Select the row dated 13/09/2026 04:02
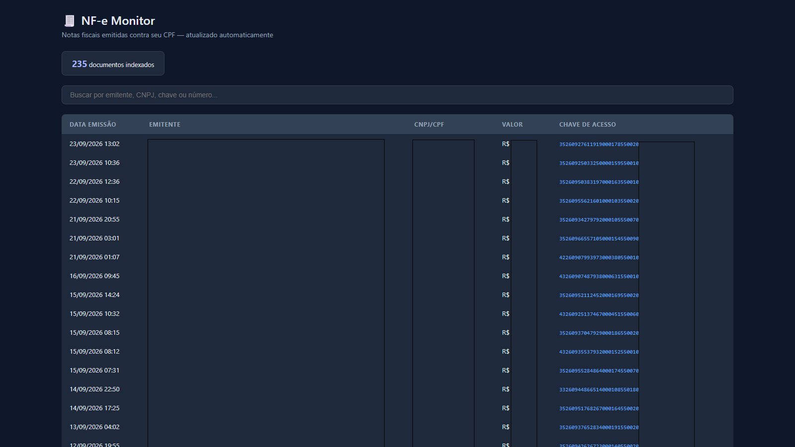The height and width of the screenshot is (447, 795). pyautogui.click(x=397, y=427)
